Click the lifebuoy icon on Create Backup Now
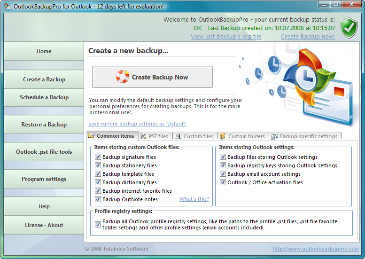The width and height of the screenshot is (365, 259). [123, 77]
